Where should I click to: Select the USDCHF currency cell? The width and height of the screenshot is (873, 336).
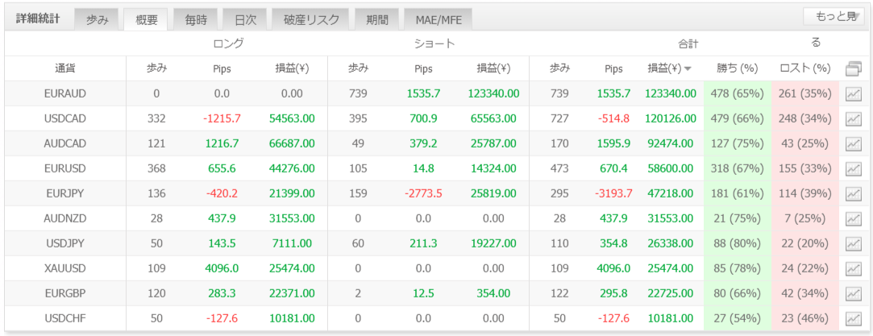pyautogui.click(x=64, y=319)
